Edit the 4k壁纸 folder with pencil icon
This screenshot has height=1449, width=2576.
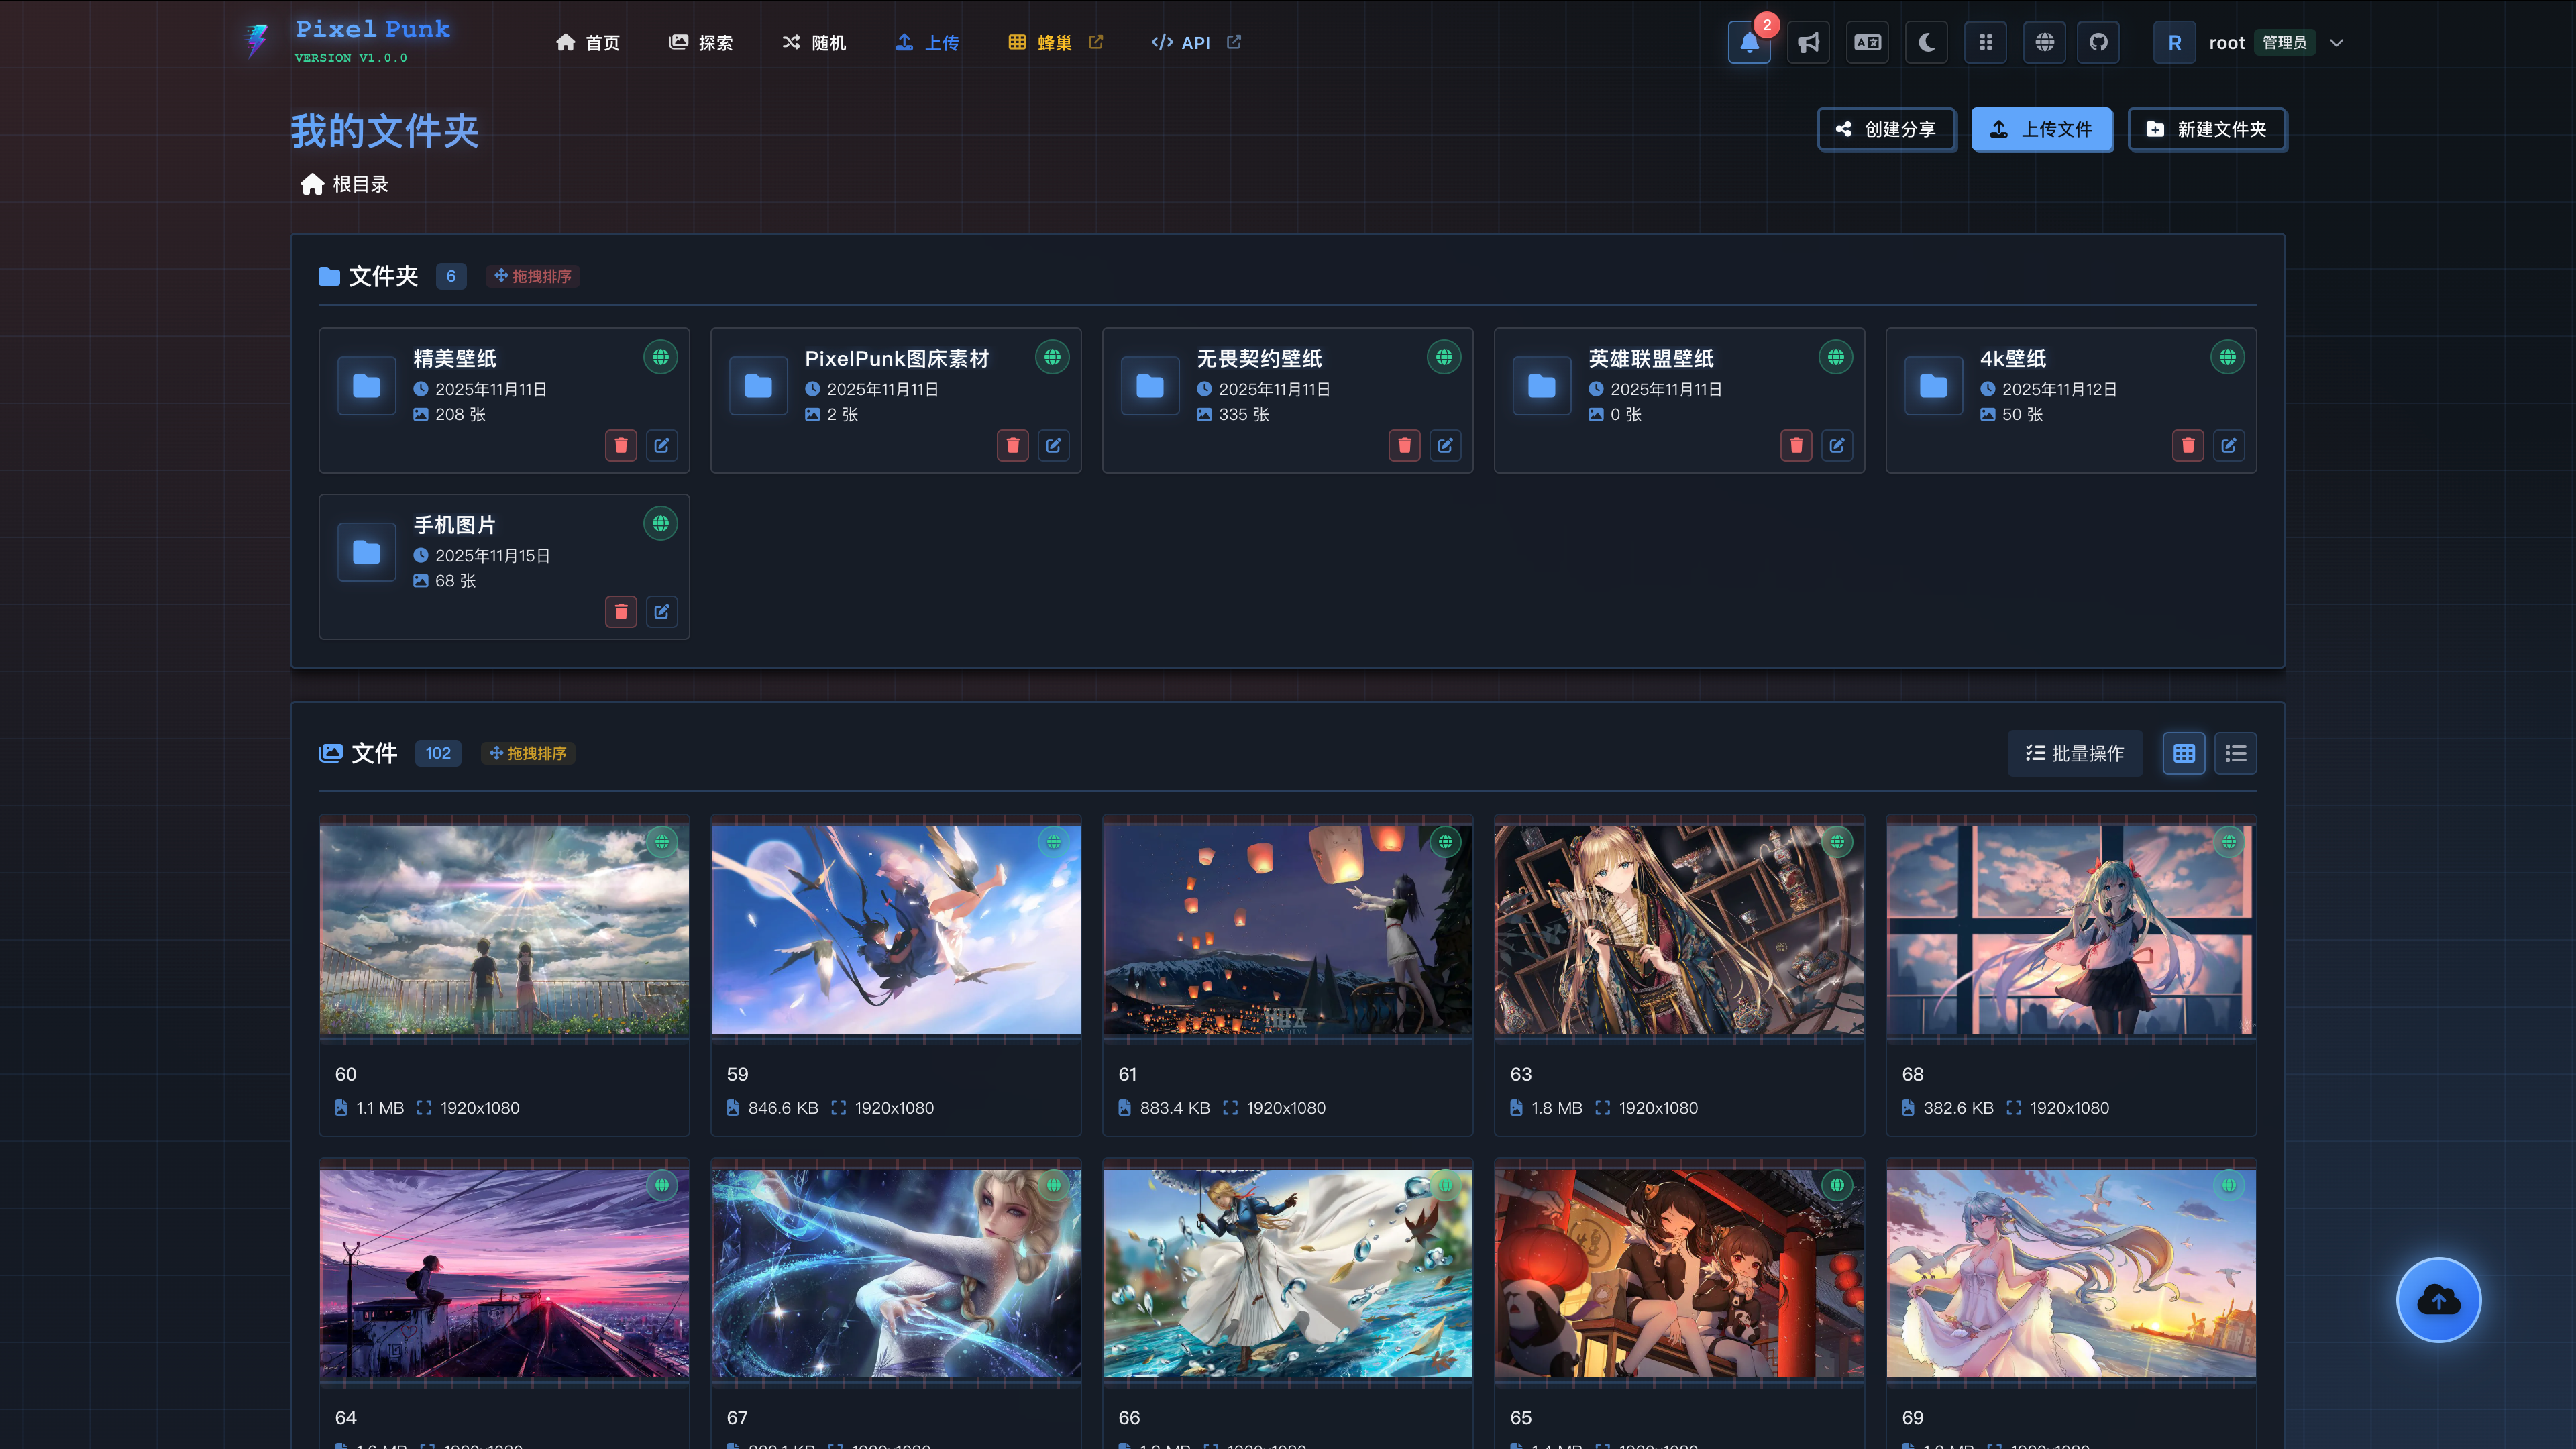point(2229,445)
